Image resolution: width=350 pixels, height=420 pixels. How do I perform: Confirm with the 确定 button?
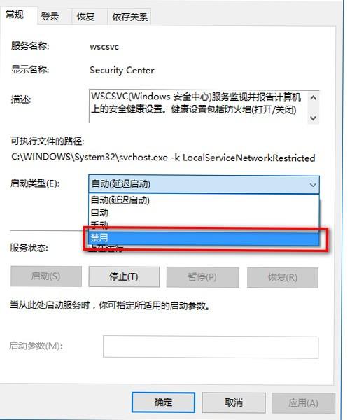coord(163,402)
